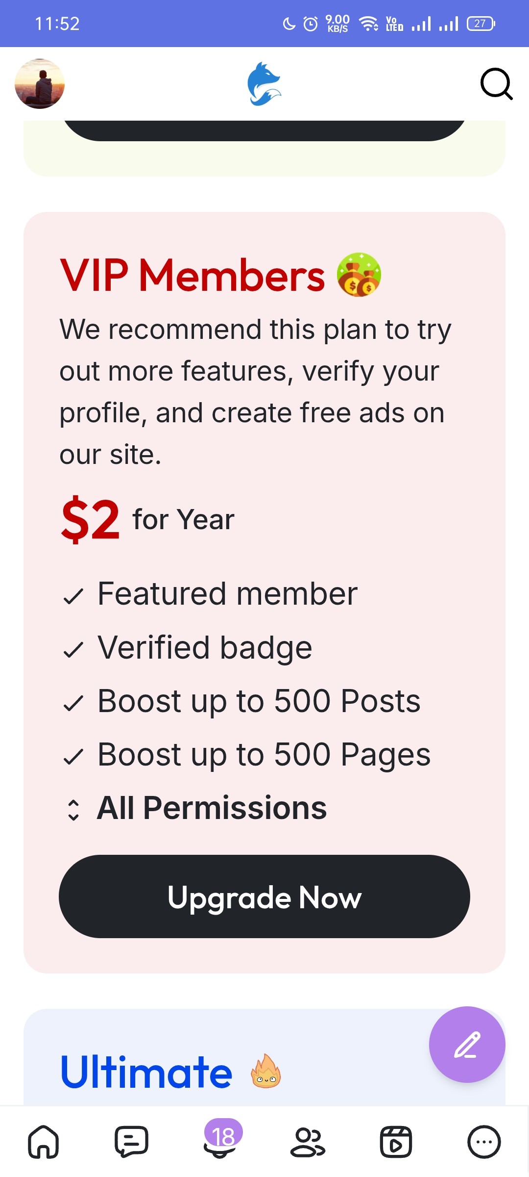The height and width of the screenshot is (1177, 529).
Task: Open notifications with 18 badge
Action: tap(220, 1141)
